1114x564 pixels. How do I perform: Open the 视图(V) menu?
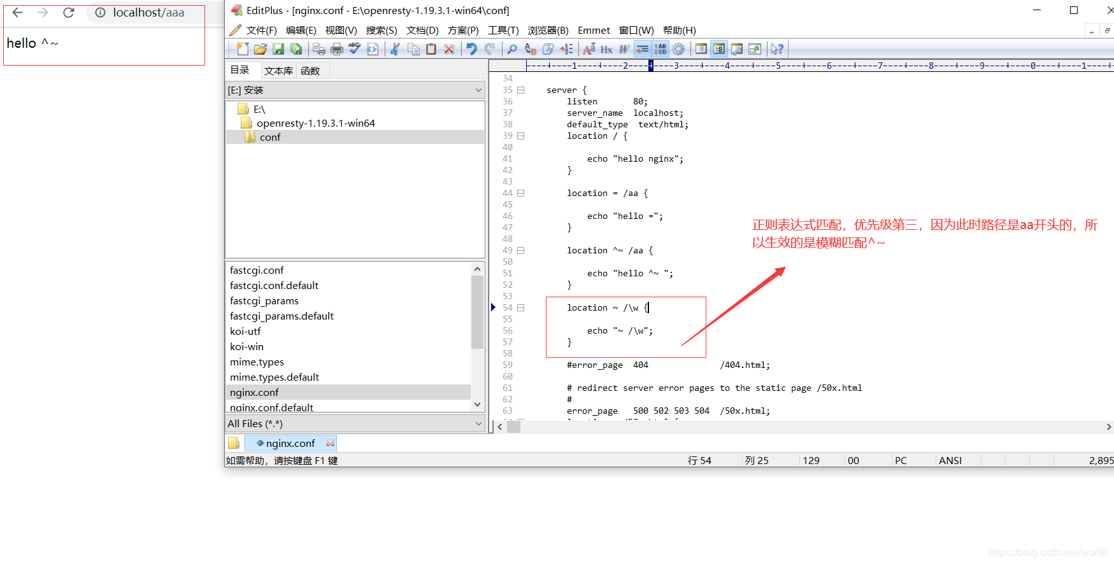click(341, 31)
